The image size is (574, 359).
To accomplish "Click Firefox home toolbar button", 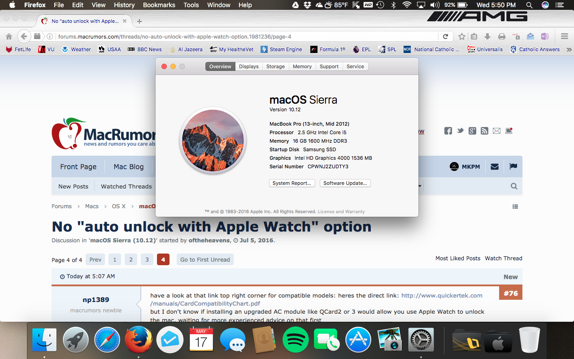I will click(x=9, y=36).
